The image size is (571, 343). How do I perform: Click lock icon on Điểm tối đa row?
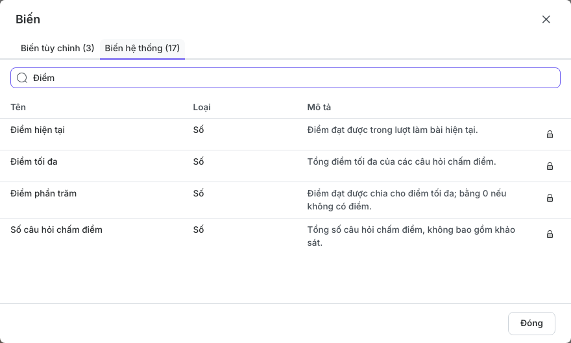[x=550, y=166]
